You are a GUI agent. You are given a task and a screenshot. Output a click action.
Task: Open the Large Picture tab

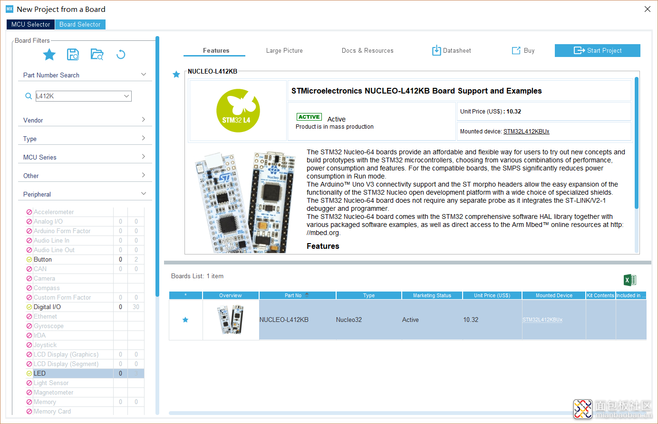point(284,50)
